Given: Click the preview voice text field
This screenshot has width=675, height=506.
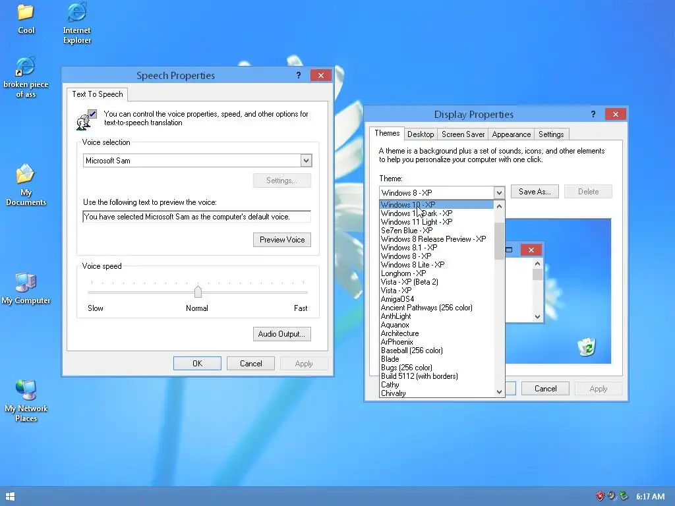Looking at the screenshot, I should pyautogui.click(x=196, y=216).
